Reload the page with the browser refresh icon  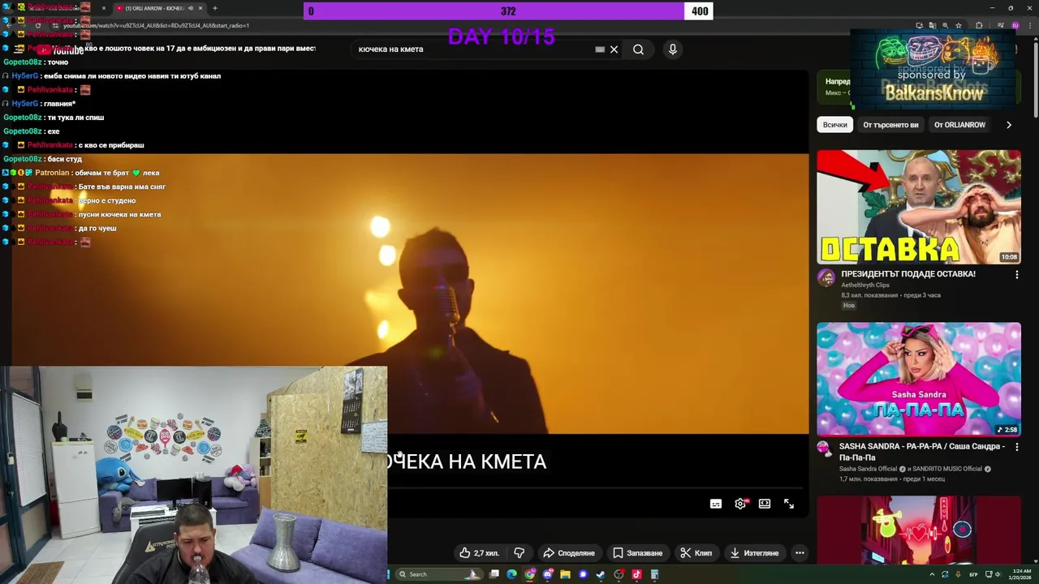[x=37, y=25]
